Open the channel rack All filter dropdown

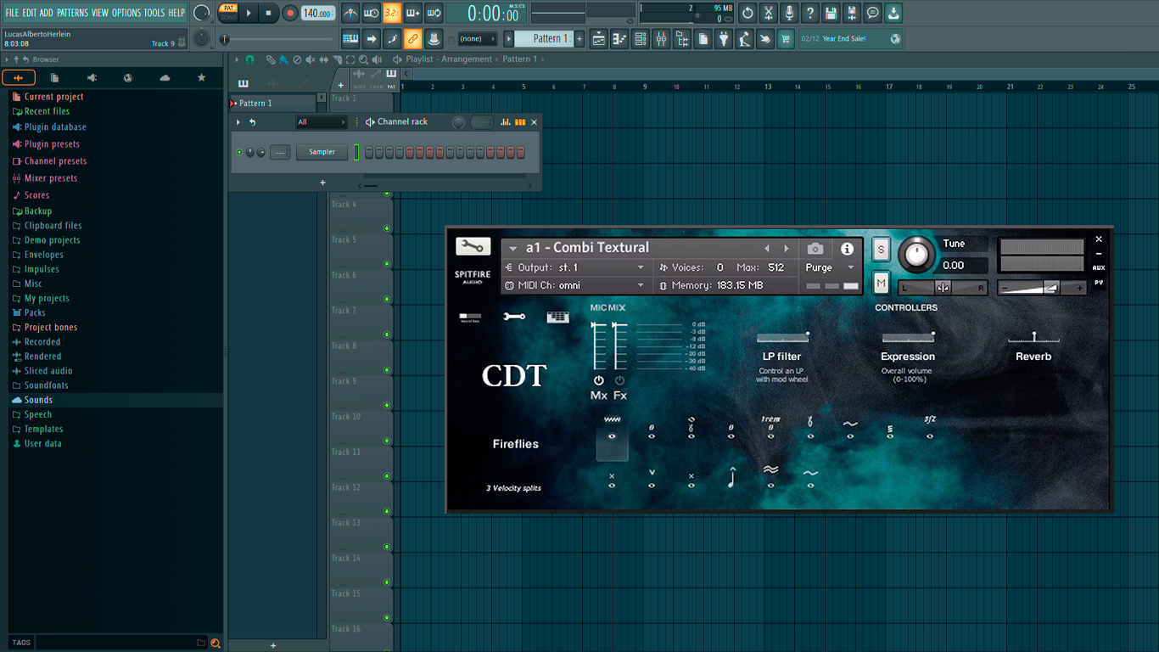(321, 122)
